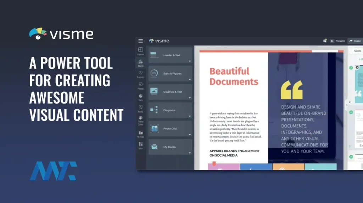The height and width of the screenshot is (203, 363).
Task: Expand the Graphics & Text dropdown arrow
Action: (190, 98)
